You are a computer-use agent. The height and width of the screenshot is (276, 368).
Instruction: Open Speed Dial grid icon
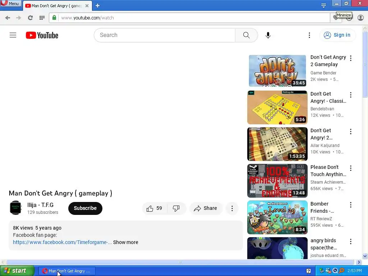(x=42, y=18)
